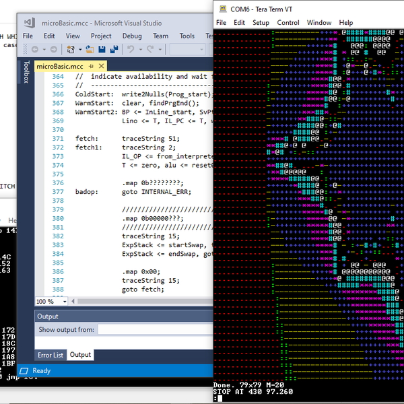The image size is (404, 404).
Task: Click 'goto fetch;' on line 388
Action: click(143, 290)
